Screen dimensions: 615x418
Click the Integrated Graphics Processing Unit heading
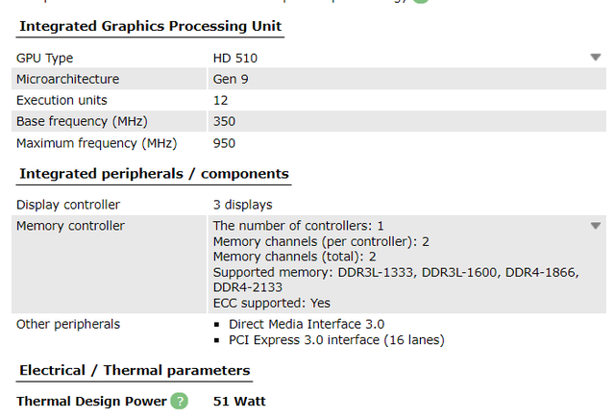pyautogui.click(x=151, y=25)
